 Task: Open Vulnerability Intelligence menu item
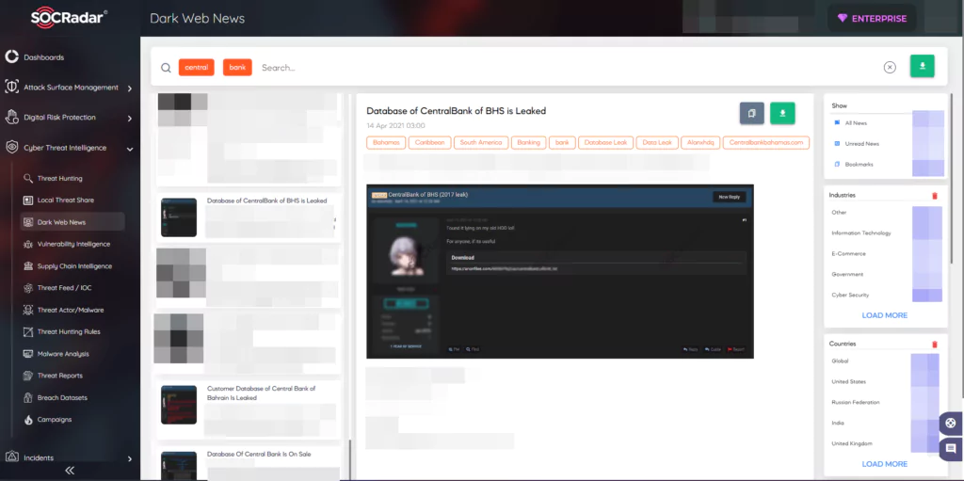click(73, 244)
